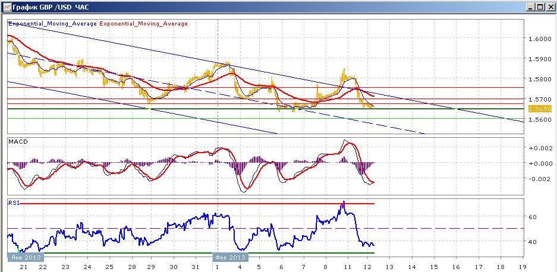Click the 'Янв 2013' month marker
557x272 pixels.
click(x=25, y=257)
